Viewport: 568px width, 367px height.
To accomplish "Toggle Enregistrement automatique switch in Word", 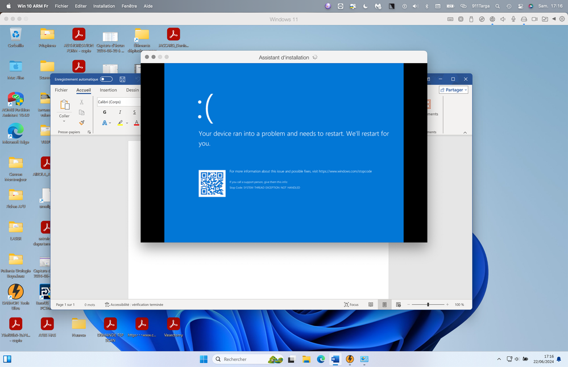I will click(106, 80).
